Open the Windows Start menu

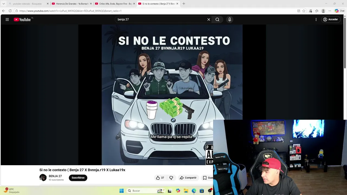121,191
